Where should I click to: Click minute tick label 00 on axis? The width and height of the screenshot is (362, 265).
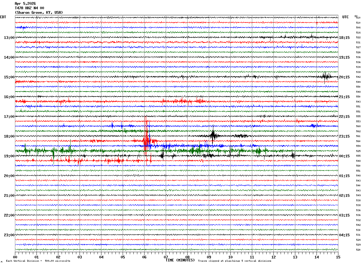15,257
